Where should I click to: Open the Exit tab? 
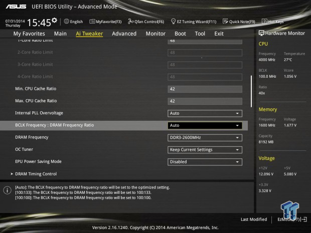pyautogui.click(x=219, y=34)
